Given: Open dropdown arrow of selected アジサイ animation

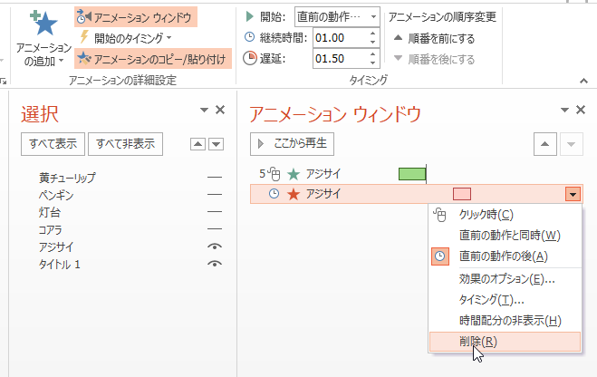Looking at the screenshot, I should pos(573,194).
